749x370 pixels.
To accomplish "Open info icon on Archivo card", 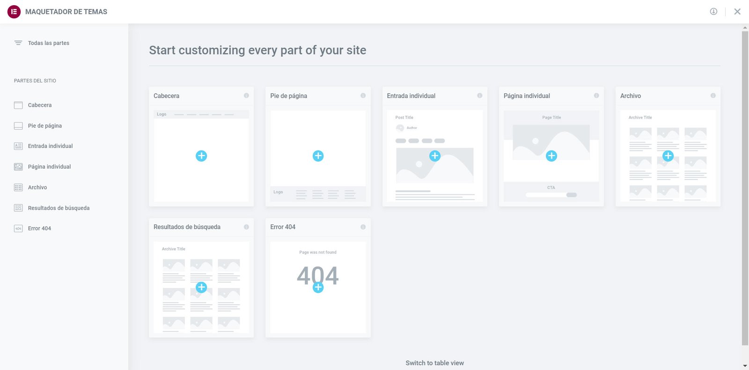I will (713, 96).
